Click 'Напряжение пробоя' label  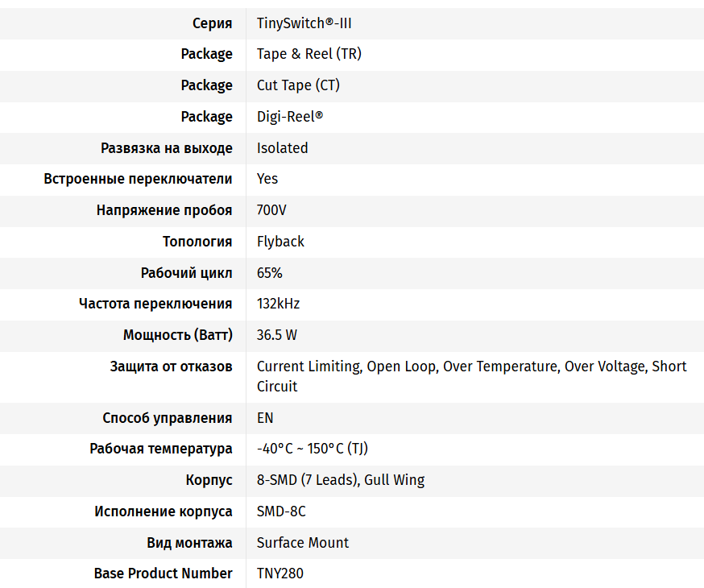point(164,210)
